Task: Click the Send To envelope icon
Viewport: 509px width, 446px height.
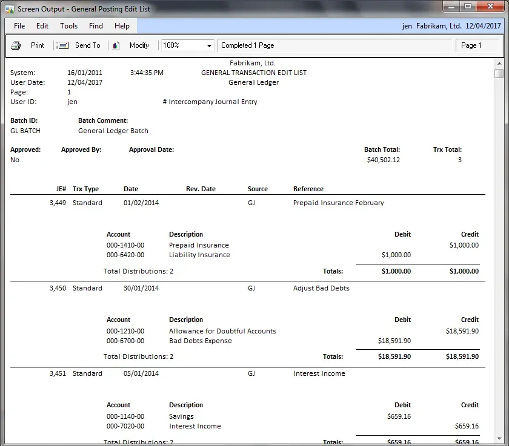Action: [63, 45]
